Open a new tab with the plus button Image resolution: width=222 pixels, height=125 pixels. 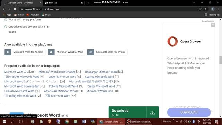pyautogui.click(x=88, y=3)
